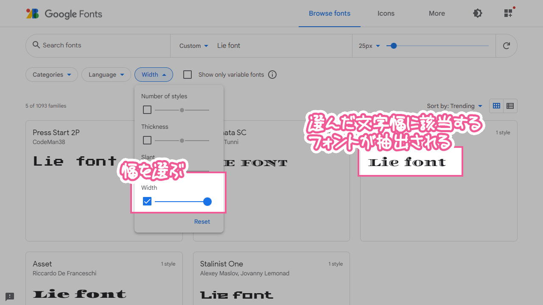Click the Width slider handle
The height and width of the screenshot is (305, 543).
pos(207,202)
